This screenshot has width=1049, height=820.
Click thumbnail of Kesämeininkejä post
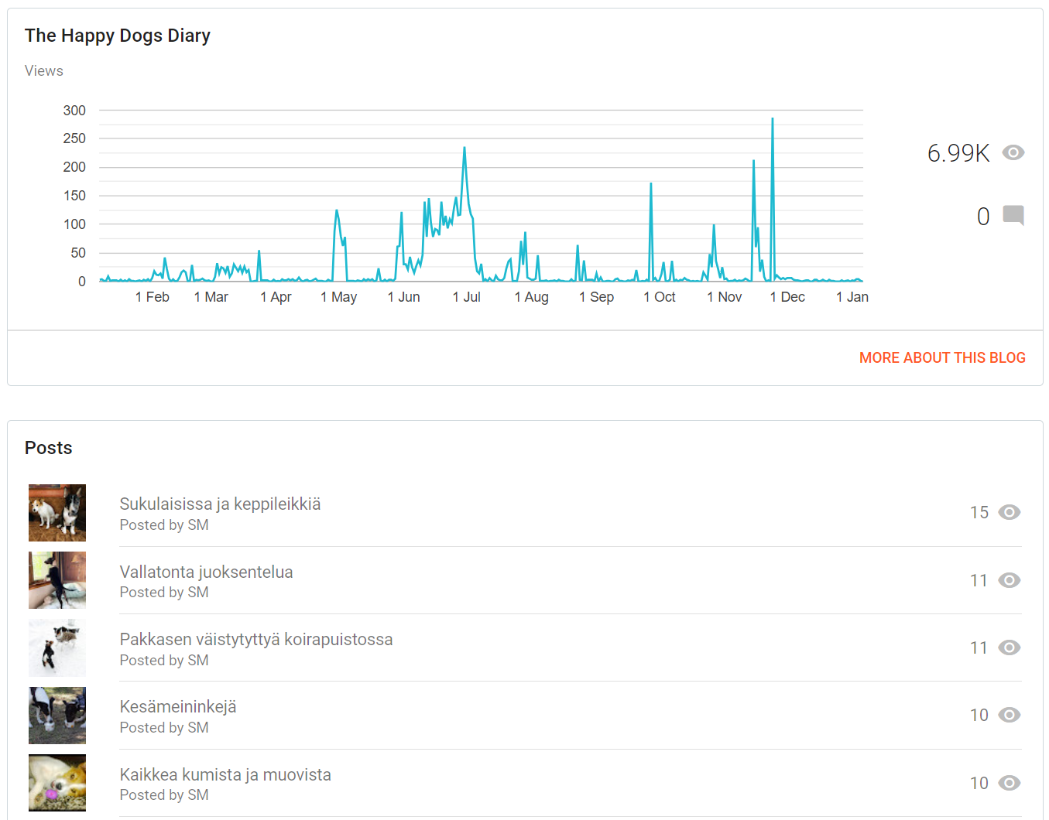coord(57,716)
